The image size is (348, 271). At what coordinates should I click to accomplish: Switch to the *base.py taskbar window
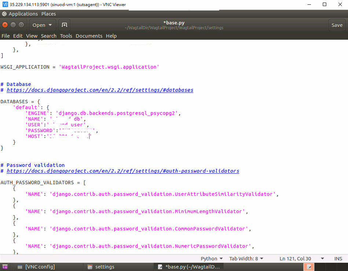click(x=189, y=267)
